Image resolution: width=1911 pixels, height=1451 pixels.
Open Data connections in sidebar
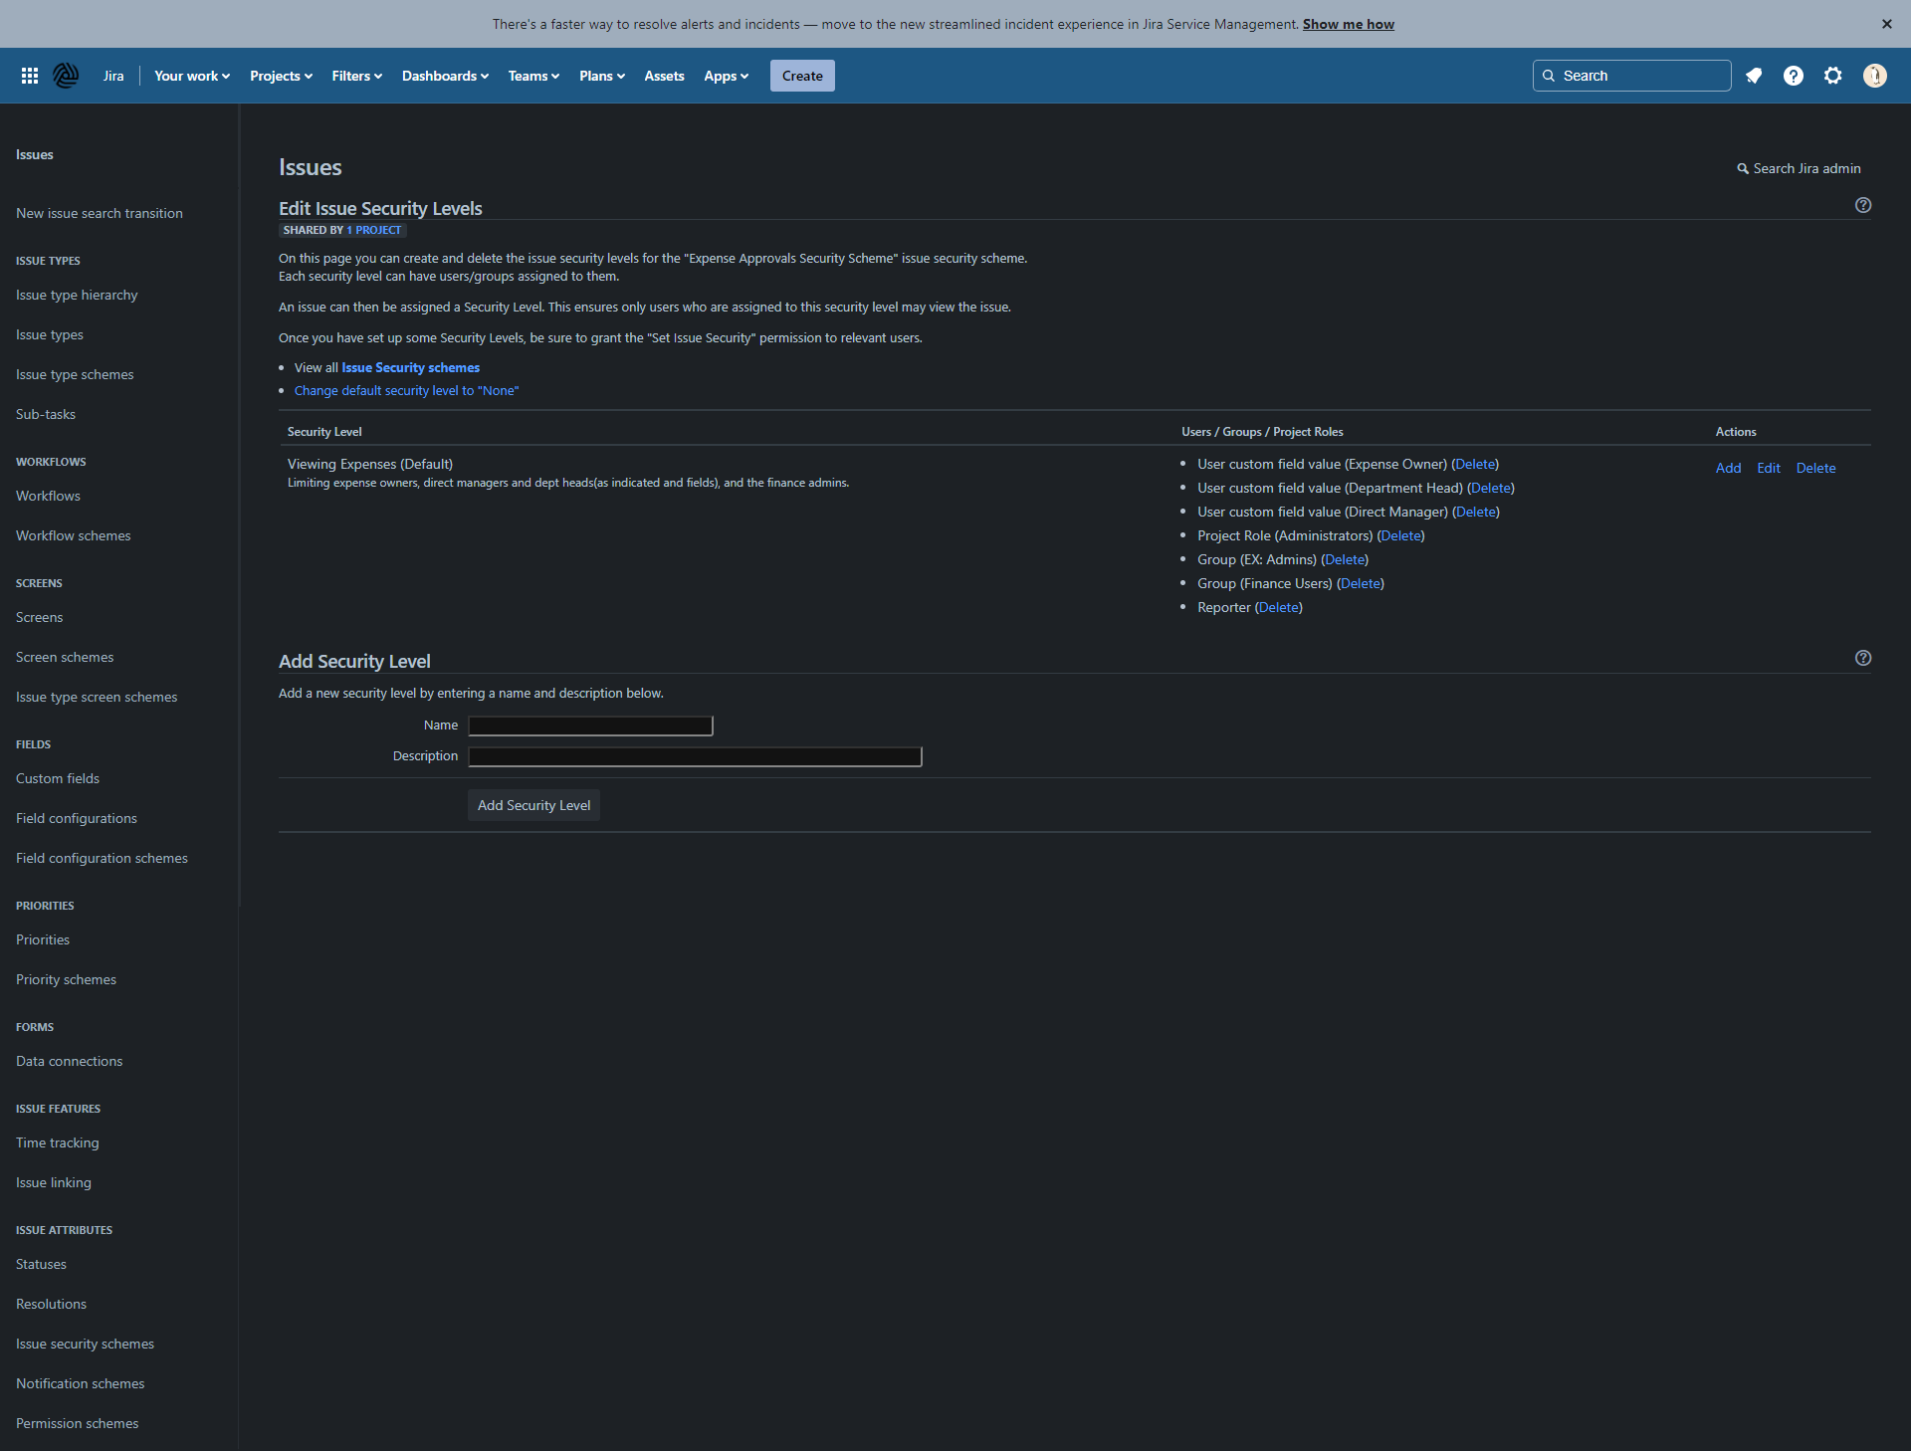click(70, 1061)
